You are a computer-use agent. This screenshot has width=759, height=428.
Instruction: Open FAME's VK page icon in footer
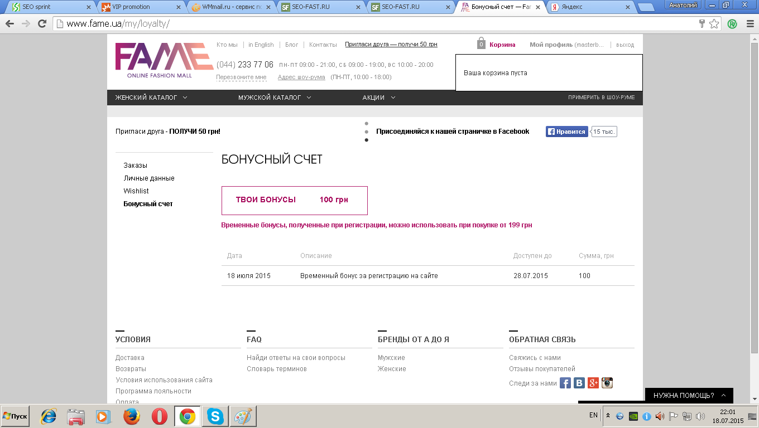point(579,383)
